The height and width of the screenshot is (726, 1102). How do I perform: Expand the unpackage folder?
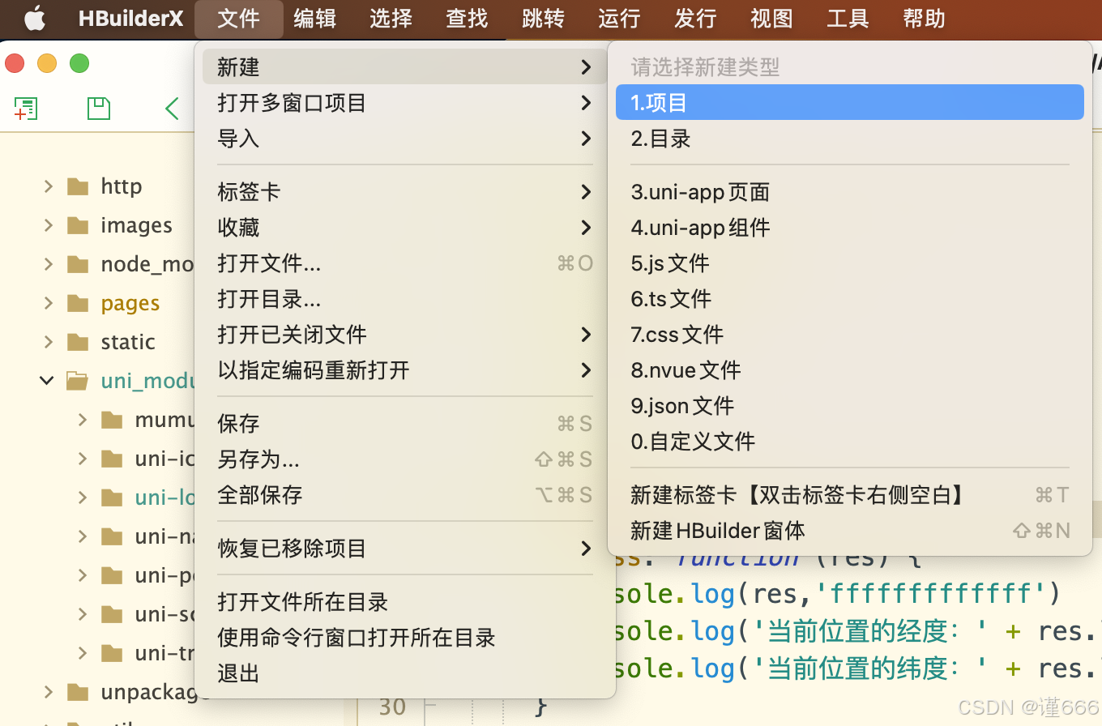pyautogui.click(x=49, y=692)
